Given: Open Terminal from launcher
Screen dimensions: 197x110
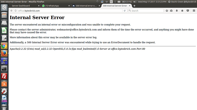Looking at the screenshot, I should pyautogui.click(x=4, y=69).
